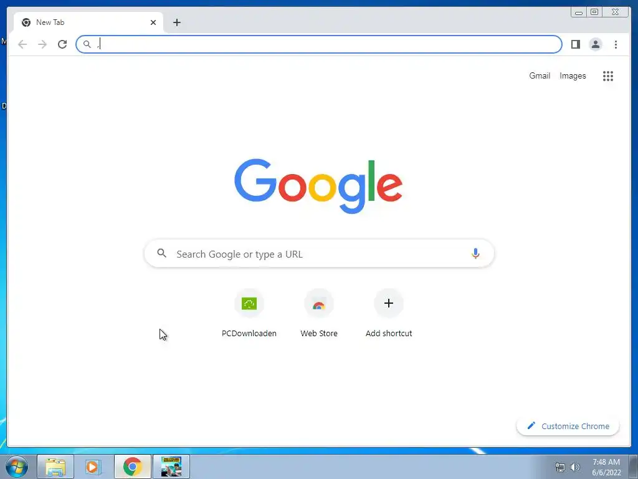Click the Chrome taskbar icon
The width and height of the screenshot is (638, 479).
[x=132, y=467]
